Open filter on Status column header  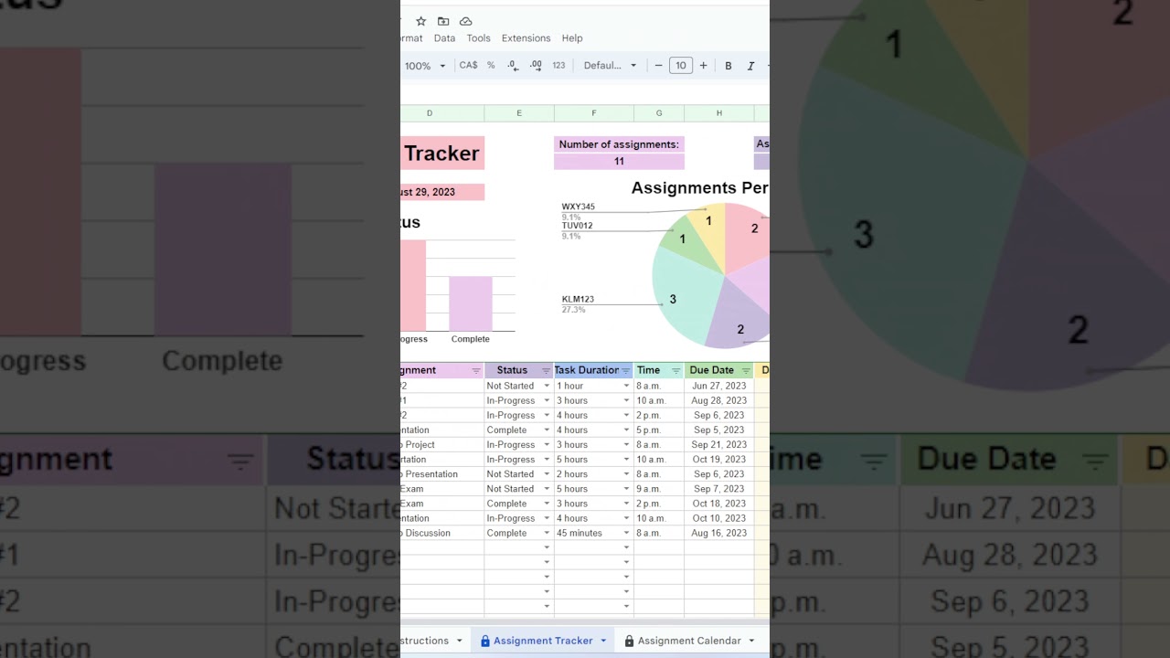pos(546,371)
